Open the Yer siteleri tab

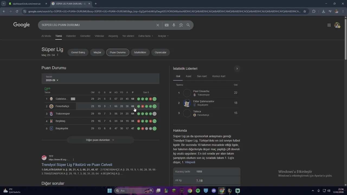128,36
